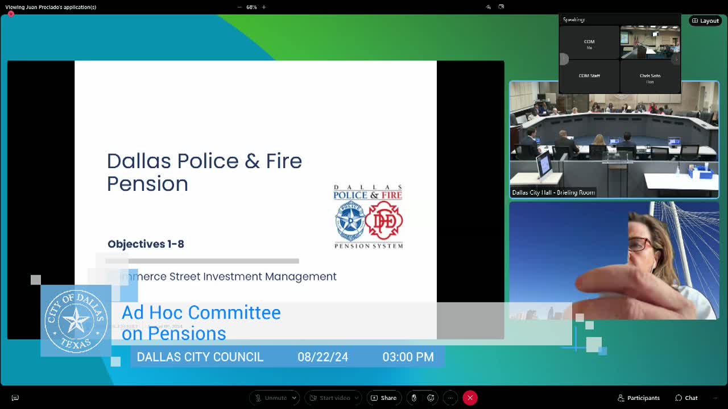This screenshot has height=409, width=728.
Task: Click the "08/22/24" date text
Action: [x=322, y=357]
